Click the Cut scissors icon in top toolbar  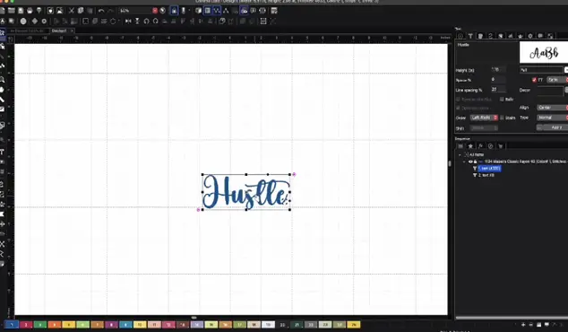72,11
